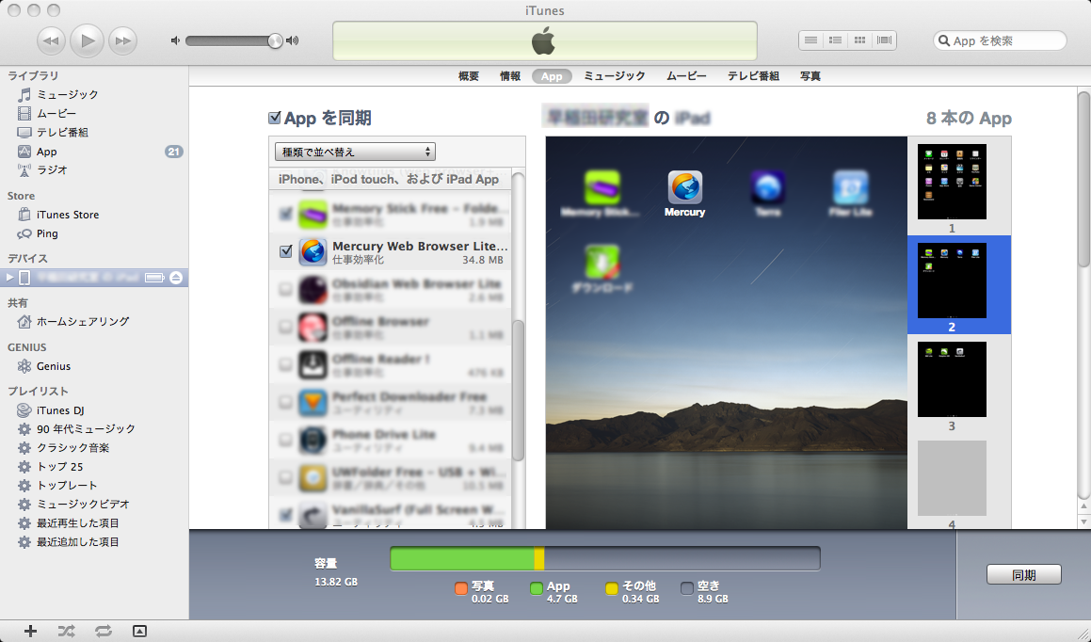Screen dimensions: 1091x642
Task: Toggle shuffle at the bottom bar
Action: pos(66,631)
